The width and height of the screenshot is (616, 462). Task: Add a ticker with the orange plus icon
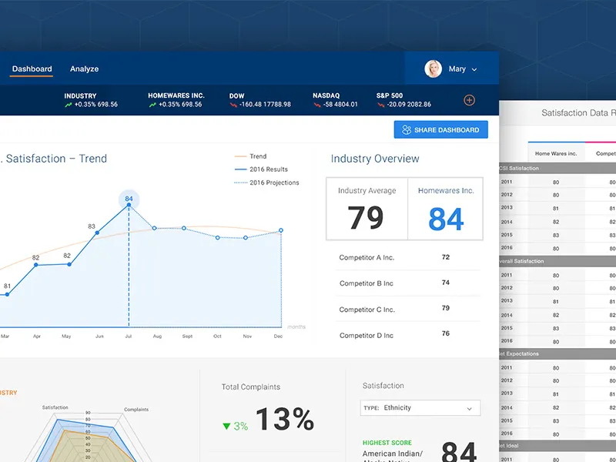coord(469,100)
